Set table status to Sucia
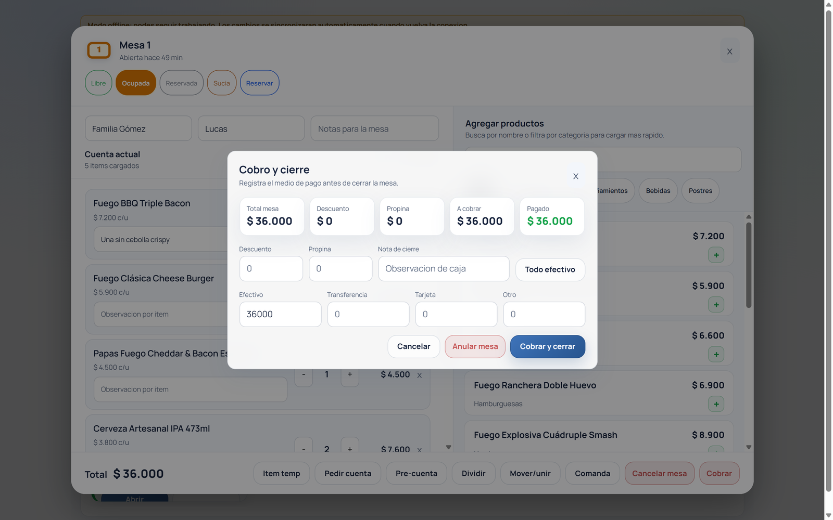The height and width of the screenshot is (520, 833). pos(222,83)
